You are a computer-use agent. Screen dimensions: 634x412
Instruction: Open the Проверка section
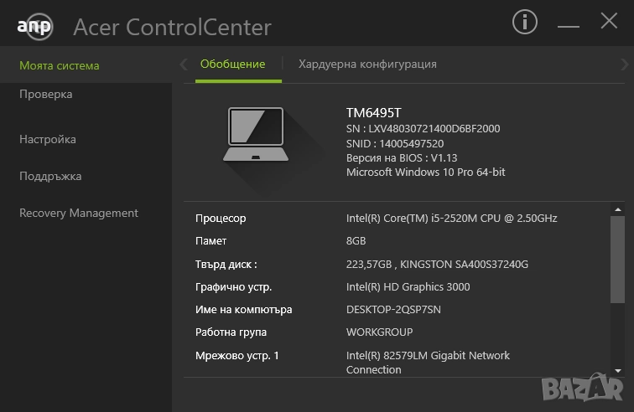coord(46,95)
